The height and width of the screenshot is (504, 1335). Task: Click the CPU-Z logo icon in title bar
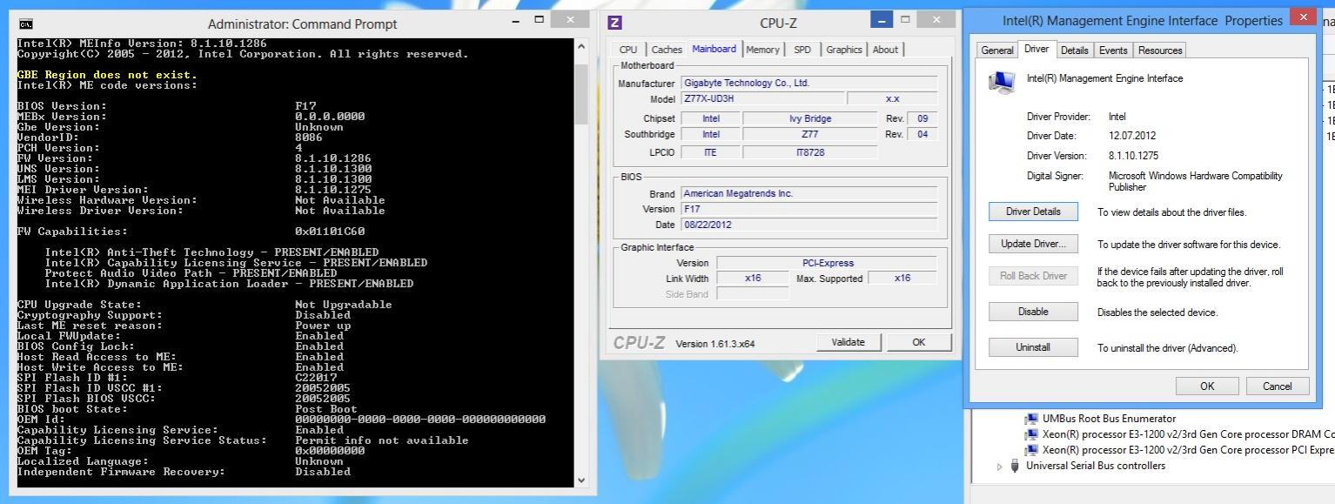[615, 23]
